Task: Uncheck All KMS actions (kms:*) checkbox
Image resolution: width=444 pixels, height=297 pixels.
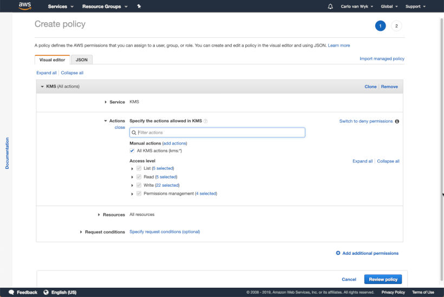Action: pos(132,150)
